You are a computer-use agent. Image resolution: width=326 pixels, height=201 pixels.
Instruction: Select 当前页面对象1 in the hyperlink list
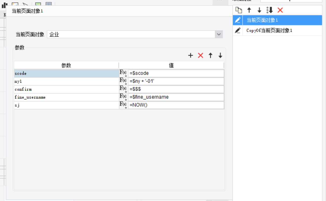[x=282, y=20]
